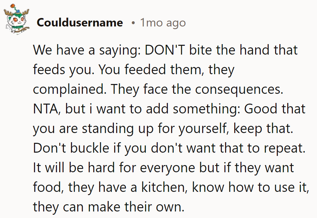This screenshot has height=218, width=317.
Task: Click the word "standing" in the comment
Action: (108, 129)
